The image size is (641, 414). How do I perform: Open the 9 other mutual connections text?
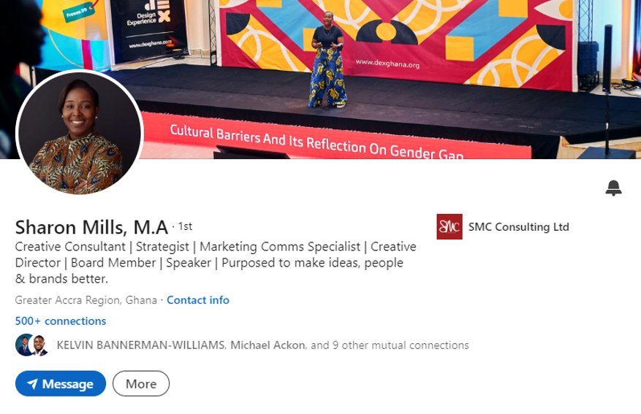(x=401, y=345)
